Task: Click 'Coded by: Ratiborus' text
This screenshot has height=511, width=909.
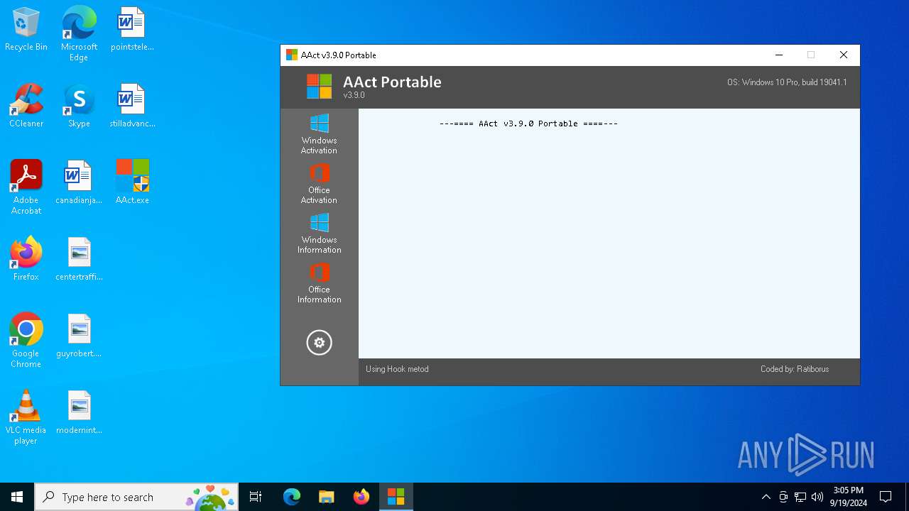Action: (795, 369)
